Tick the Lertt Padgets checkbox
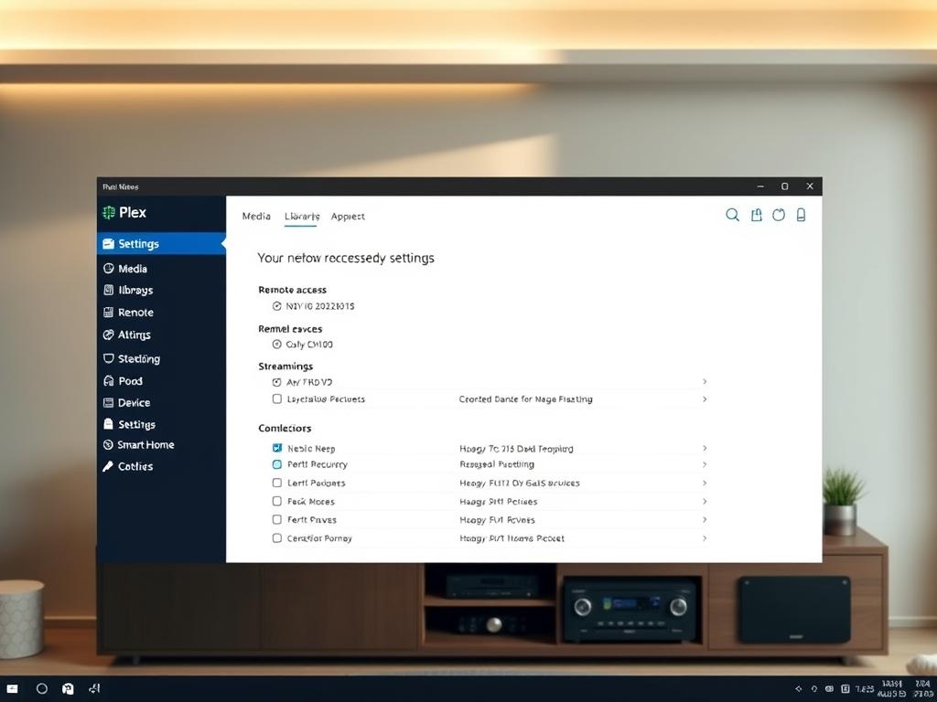 277,483
